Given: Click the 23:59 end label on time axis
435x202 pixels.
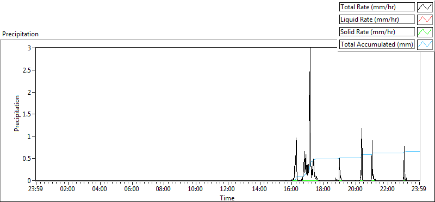Looking at the screenshot, I should [x=419, y=190].
